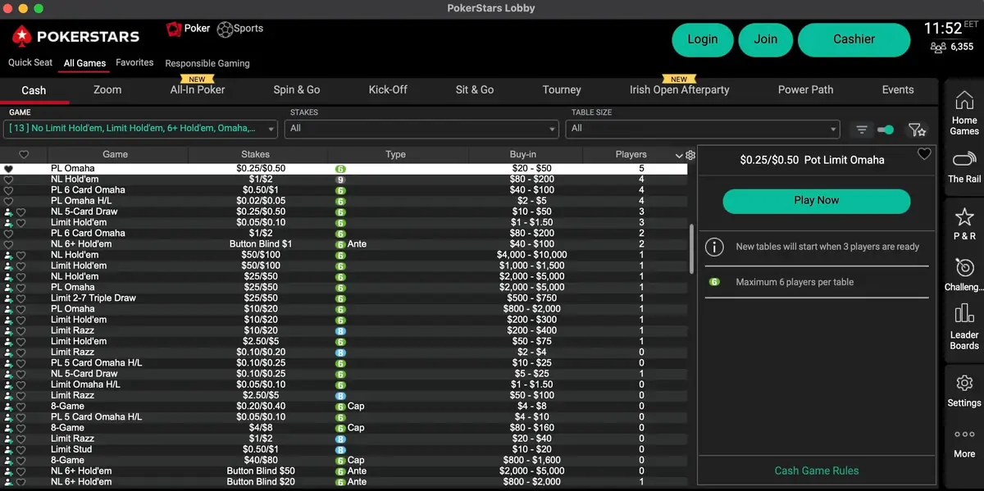Favorite heart for Limit Hold'em $10/$20 row
Image resolution: width=984 pixels, height=491 pixels.
21,320
